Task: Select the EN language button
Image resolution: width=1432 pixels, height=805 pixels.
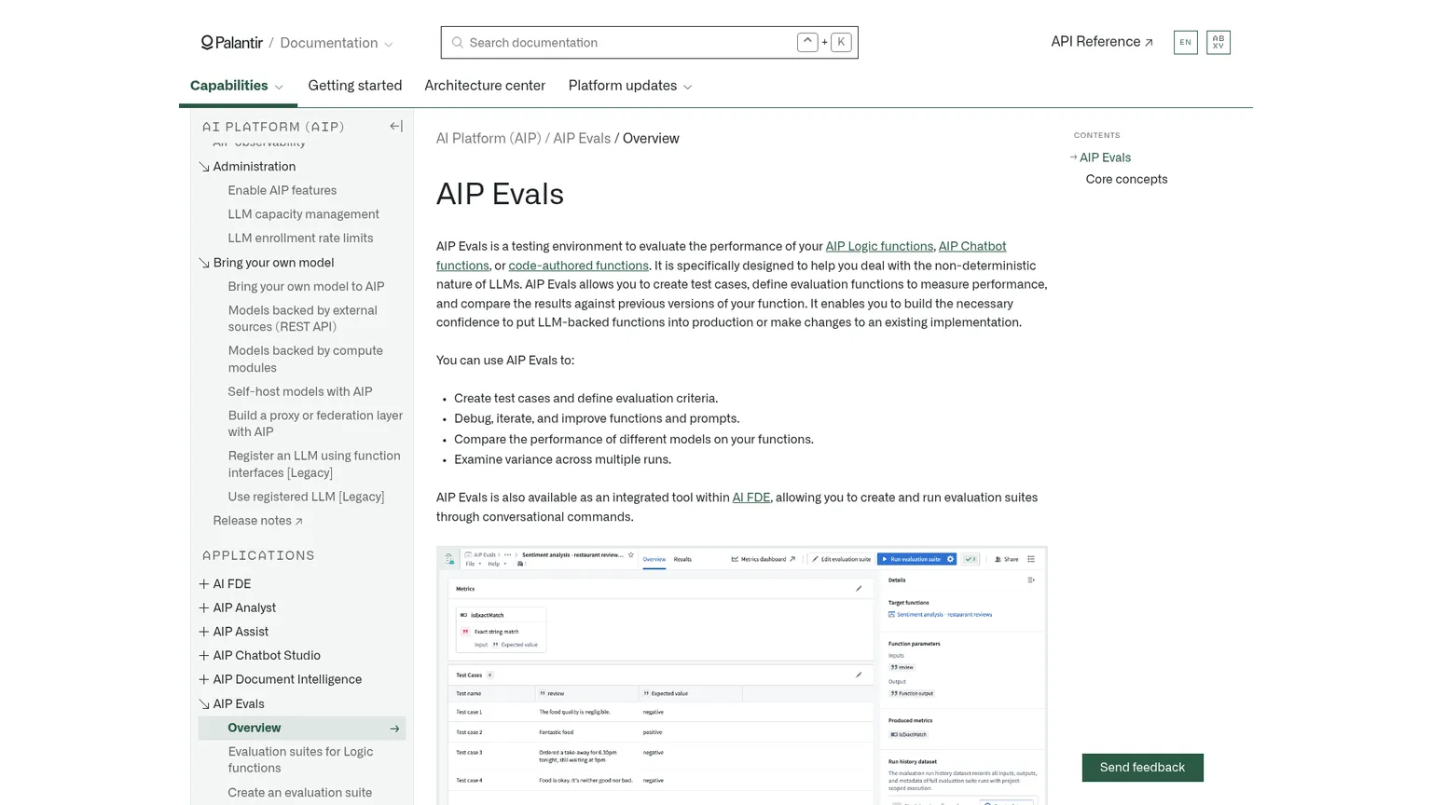Action: (1185, 43)
